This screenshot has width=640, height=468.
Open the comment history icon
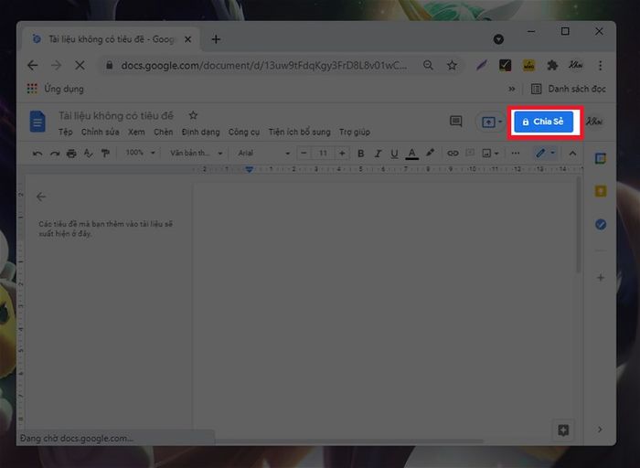click(455, 122)
